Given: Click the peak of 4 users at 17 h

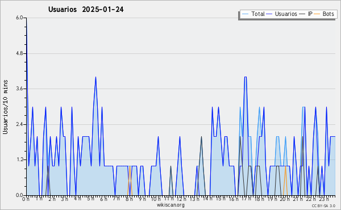Looking at the screenshot, I should pyautogui.click(x=246, y=77).
